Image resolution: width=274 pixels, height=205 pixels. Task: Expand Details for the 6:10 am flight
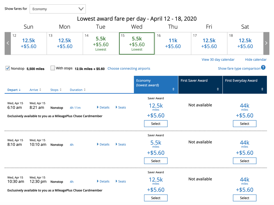[103, 107]
